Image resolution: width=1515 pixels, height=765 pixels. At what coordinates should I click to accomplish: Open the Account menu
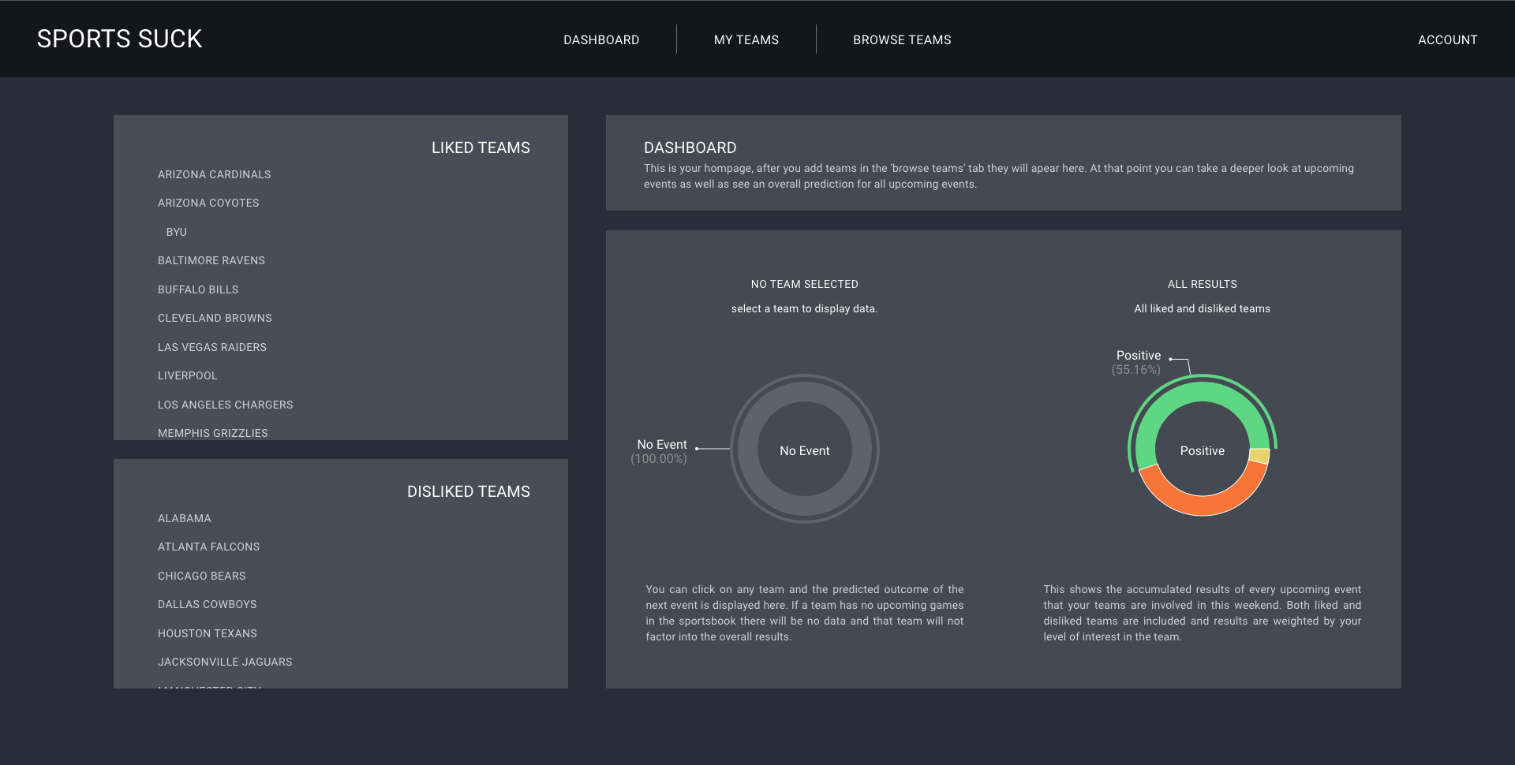pos(1447,39)
